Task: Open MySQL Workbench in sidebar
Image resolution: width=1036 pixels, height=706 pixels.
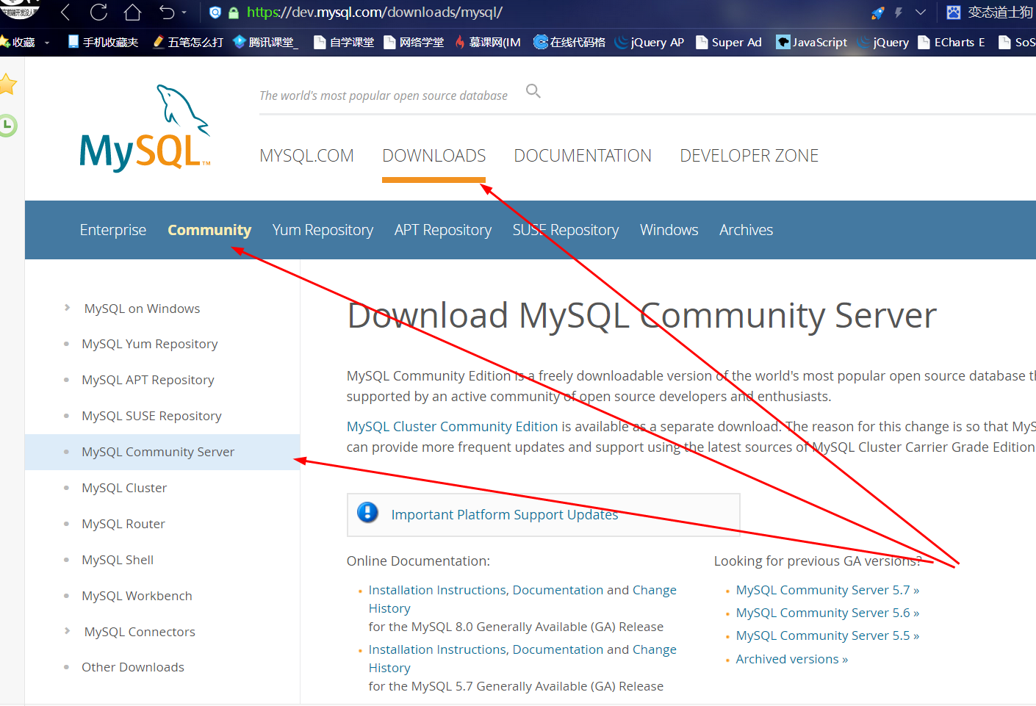Action: (x=137, y=596)
